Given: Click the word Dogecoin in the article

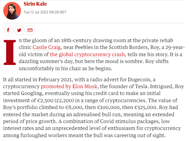Looking at the screenshot, I should click(x=139, y=80).
